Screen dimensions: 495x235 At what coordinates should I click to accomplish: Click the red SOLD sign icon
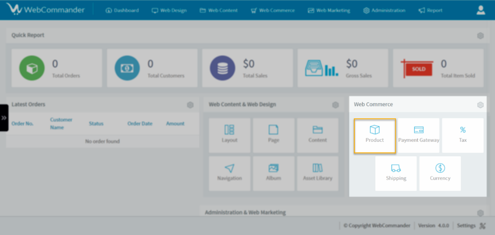point(417,69)
